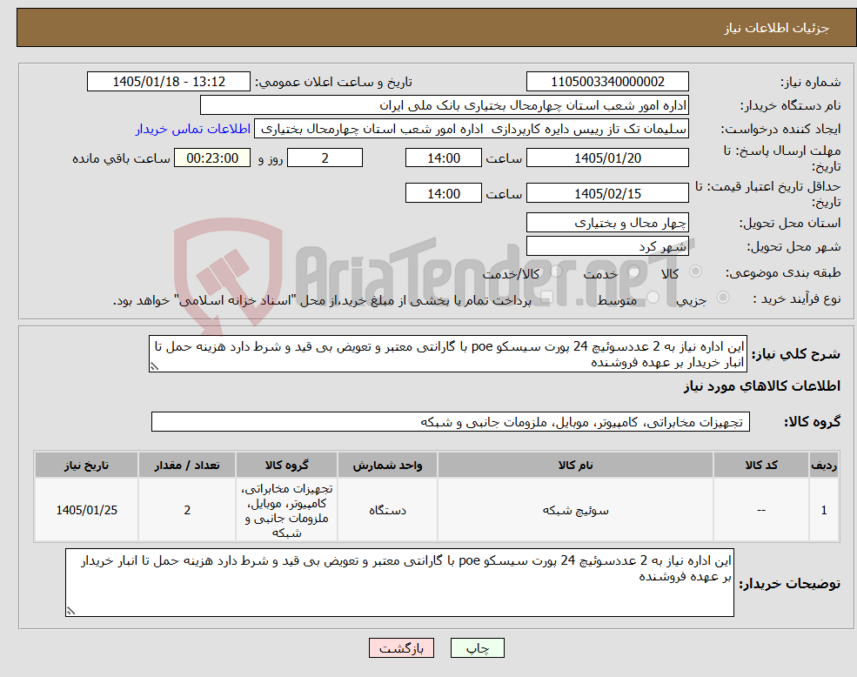Select the متوسط purchase type radio
The width and height of the screenshot is (857, 677).
pos(653,297)
